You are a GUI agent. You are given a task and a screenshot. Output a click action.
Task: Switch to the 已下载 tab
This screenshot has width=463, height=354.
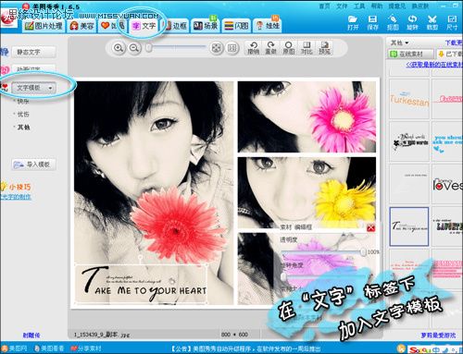[450, 54]
